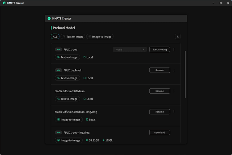This screenshot has width=232, height=155.
Task: Maximize the GiMATE Creator window
Action: (221, 3)
